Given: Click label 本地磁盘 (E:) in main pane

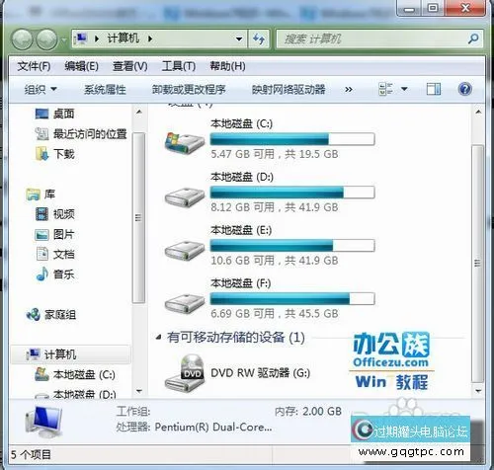Looking at the screenshot, I should point(241,230).
